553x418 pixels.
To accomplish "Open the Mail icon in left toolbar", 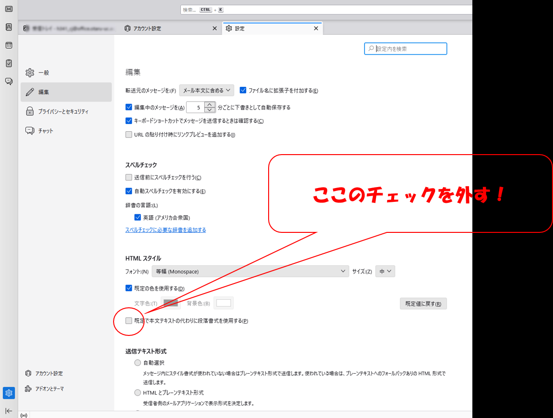I will coord(9,9).
